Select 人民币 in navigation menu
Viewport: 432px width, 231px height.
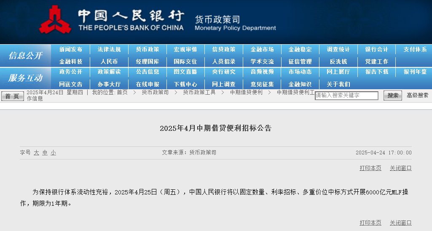(x=109, y=61)
